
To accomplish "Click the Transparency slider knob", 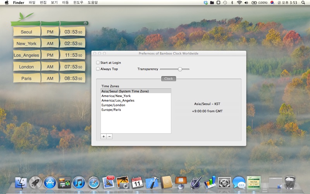I will 180,69.
